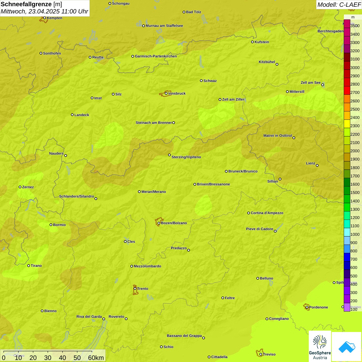Pick the Landeck city marker dot

pyautogui.click(x=72, y=115)
